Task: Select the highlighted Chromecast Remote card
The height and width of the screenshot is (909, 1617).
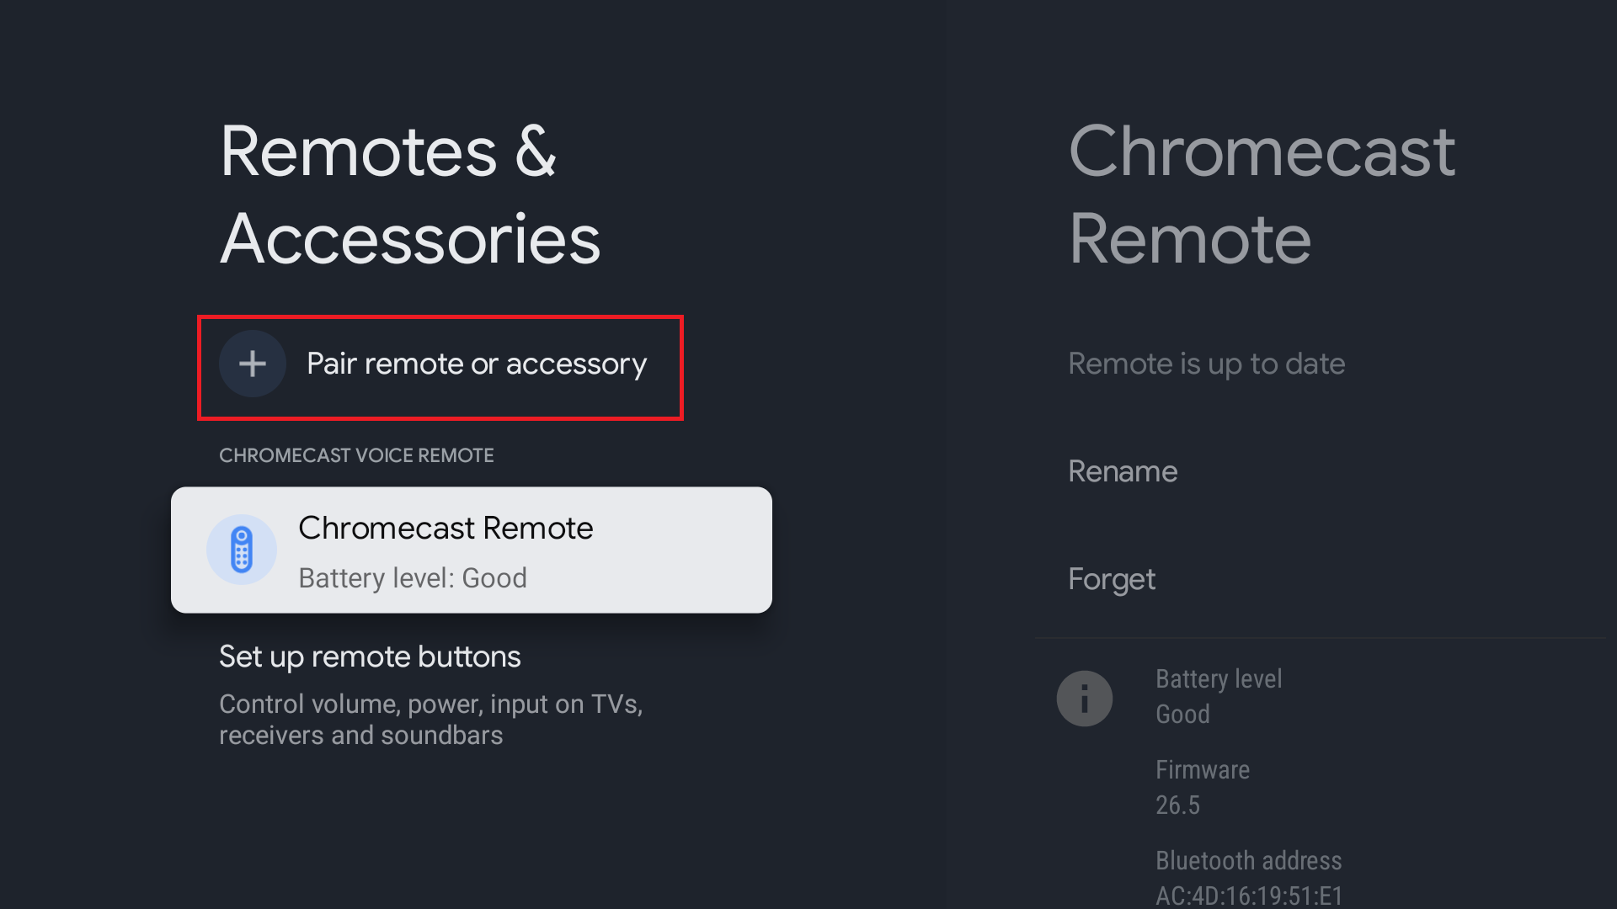Action: click(x=471, y=549)
